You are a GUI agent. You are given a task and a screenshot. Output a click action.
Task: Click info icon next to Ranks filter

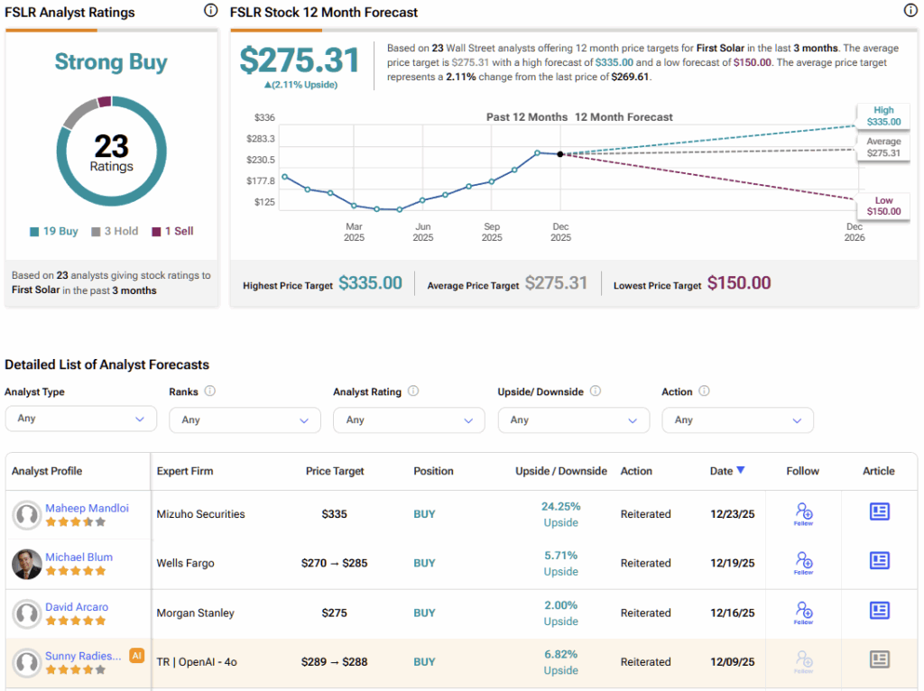[209, 392]
